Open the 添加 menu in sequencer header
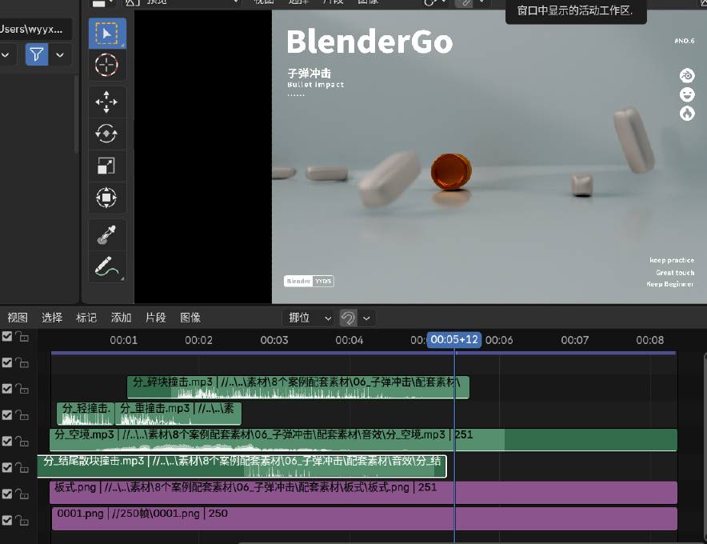Viewport: 707px width, 544px height. [x=121, y=318]
